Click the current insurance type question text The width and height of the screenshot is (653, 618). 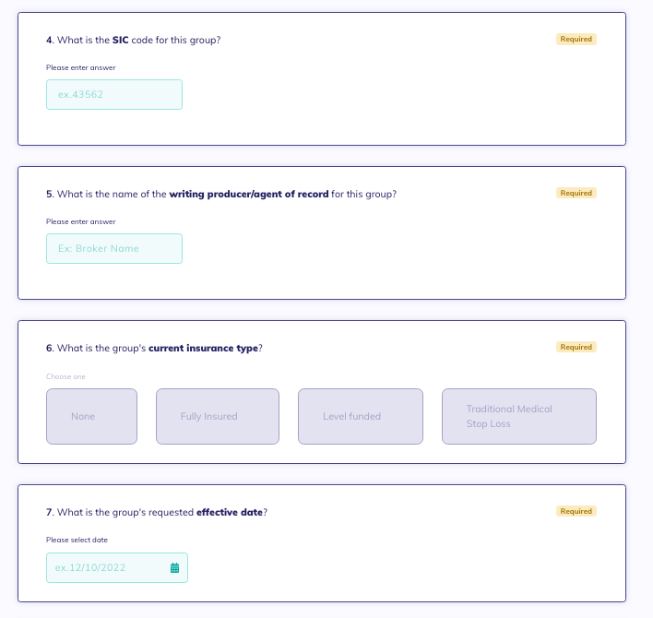tap(154, 348)
